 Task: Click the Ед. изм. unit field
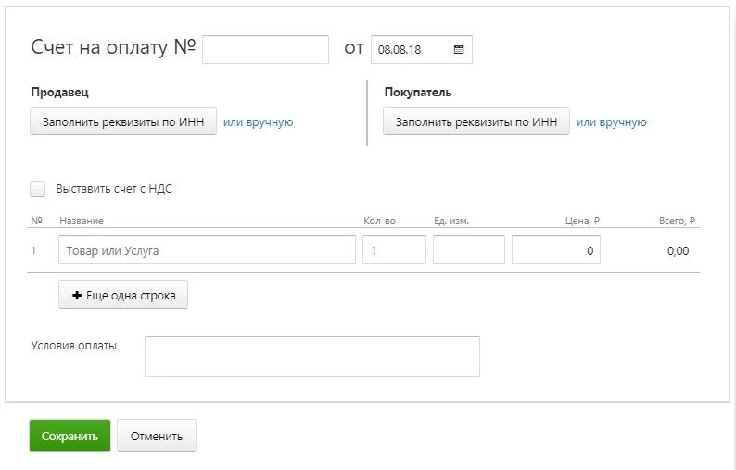pos(469,250)
